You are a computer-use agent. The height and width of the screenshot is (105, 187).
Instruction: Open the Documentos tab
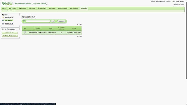(x=74, y=8)
